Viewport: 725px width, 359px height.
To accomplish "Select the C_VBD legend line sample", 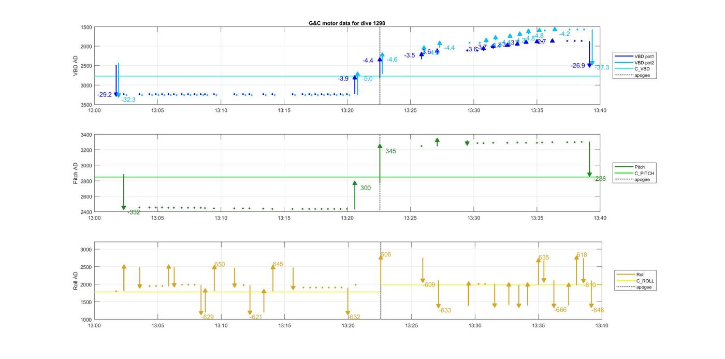I will (623, 69).
